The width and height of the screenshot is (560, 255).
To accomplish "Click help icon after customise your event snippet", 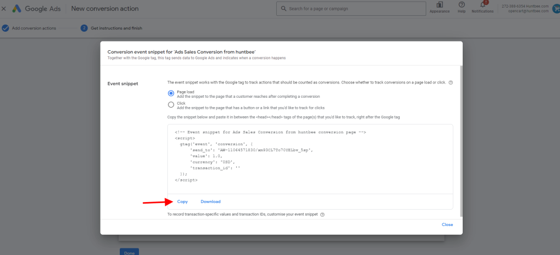I will (x=323, y=215).
